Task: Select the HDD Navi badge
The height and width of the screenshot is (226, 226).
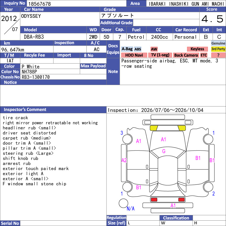Action: tap(134, 55)
